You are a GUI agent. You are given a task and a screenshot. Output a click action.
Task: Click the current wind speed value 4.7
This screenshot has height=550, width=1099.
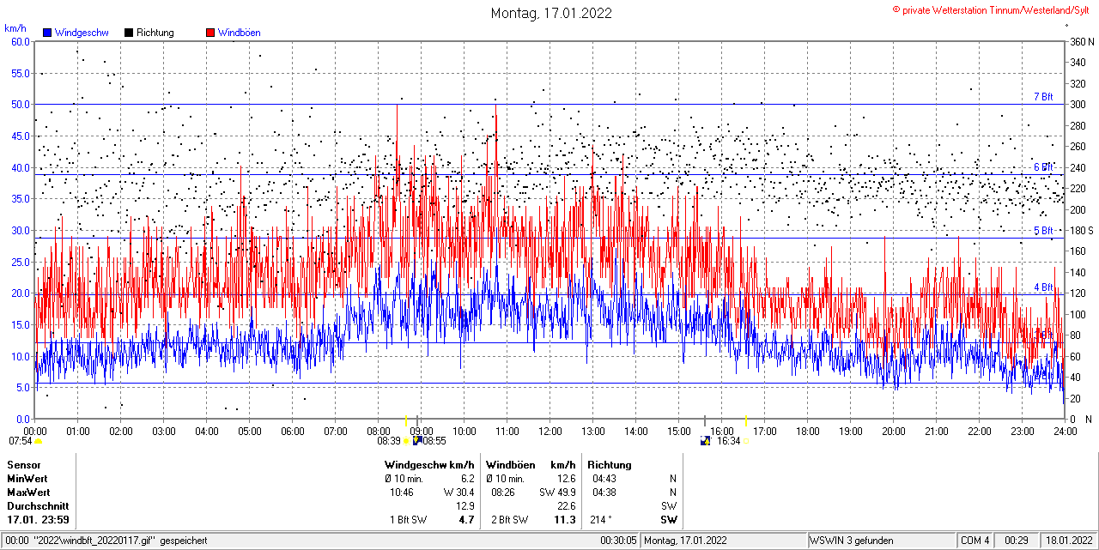[x=466, y=520]
